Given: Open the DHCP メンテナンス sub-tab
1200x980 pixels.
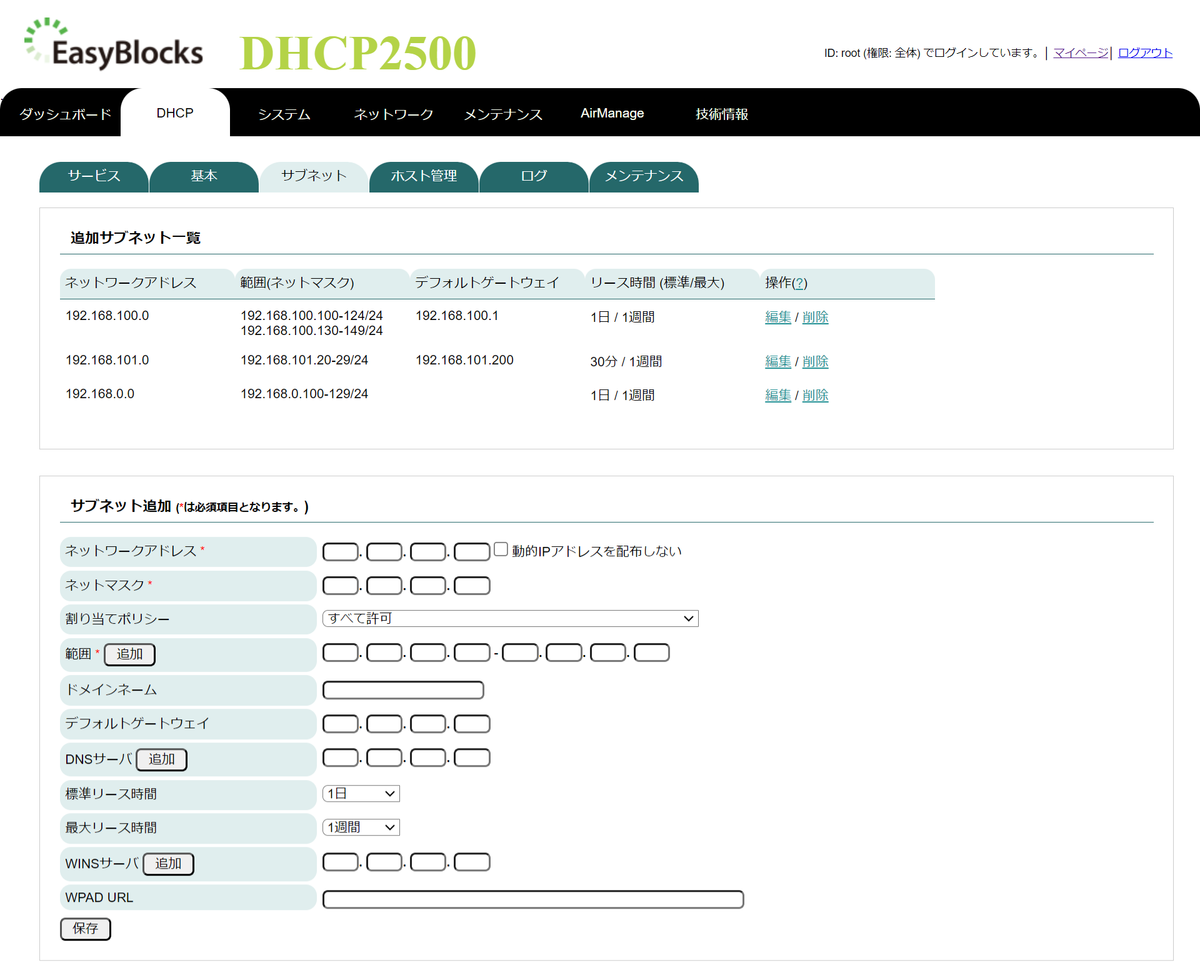Looking at the screenshot, I should click(x=644, y=176).
